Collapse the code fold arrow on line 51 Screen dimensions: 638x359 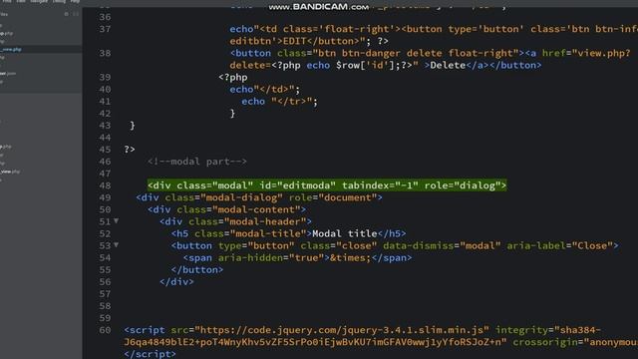coord(117,221)
